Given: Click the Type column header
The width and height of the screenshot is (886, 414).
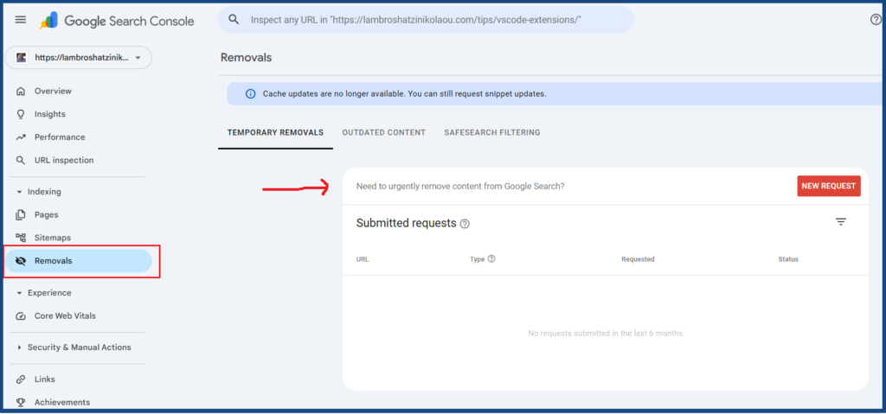Looking at the screenshot, I should pyautogui.click(x=477, y=259).
